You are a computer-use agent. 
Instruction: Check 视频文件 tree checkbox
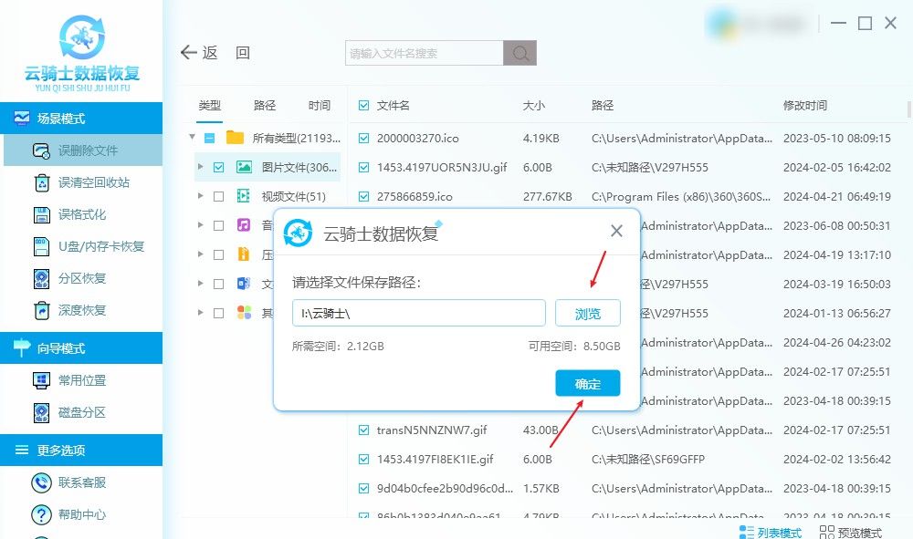(x=219, y=196)
